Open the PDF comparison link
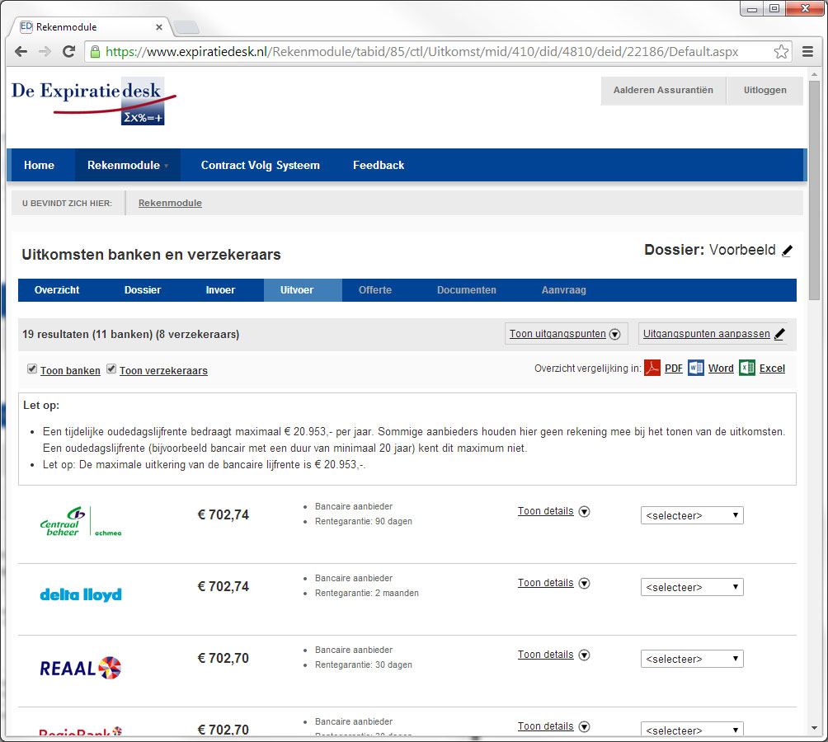The width and height of the screenshot is (828, 742). pos(674,369)
